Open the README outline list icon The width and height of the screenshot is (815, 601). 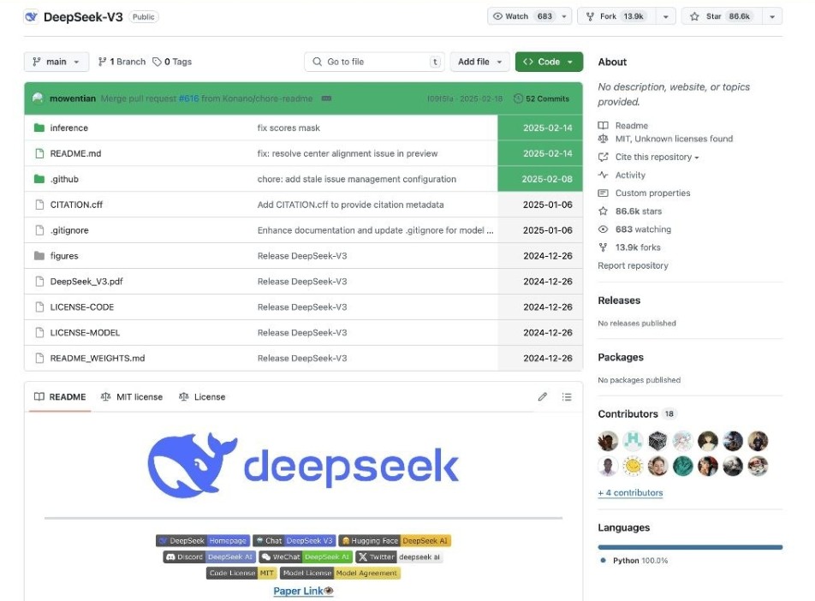click(x=567, y=396)
